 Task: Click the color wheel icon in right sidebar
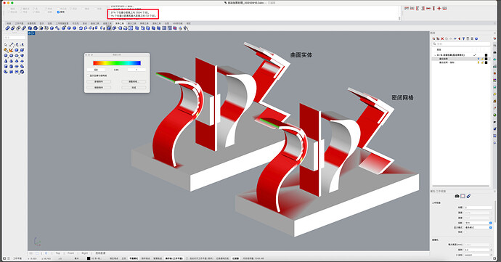point(494,80)
